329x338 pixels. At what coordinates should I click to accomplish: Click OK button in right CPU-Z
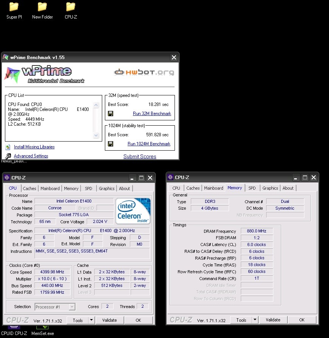[302, 320]
